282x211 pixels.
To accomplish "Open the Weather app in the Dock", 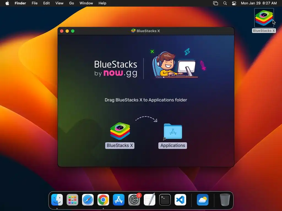I will (x=203, y=200).
